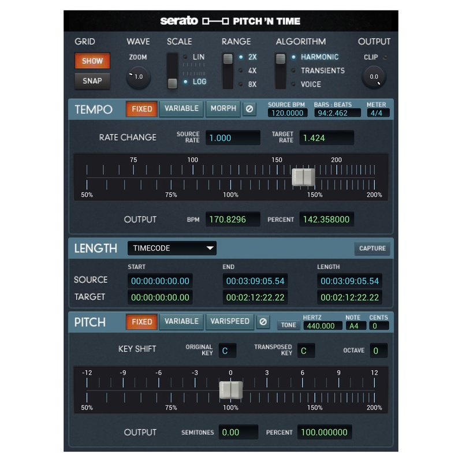Reset the pitch with the cancel icon
This screenshot has height=462, width=462.
coord(264,322)
